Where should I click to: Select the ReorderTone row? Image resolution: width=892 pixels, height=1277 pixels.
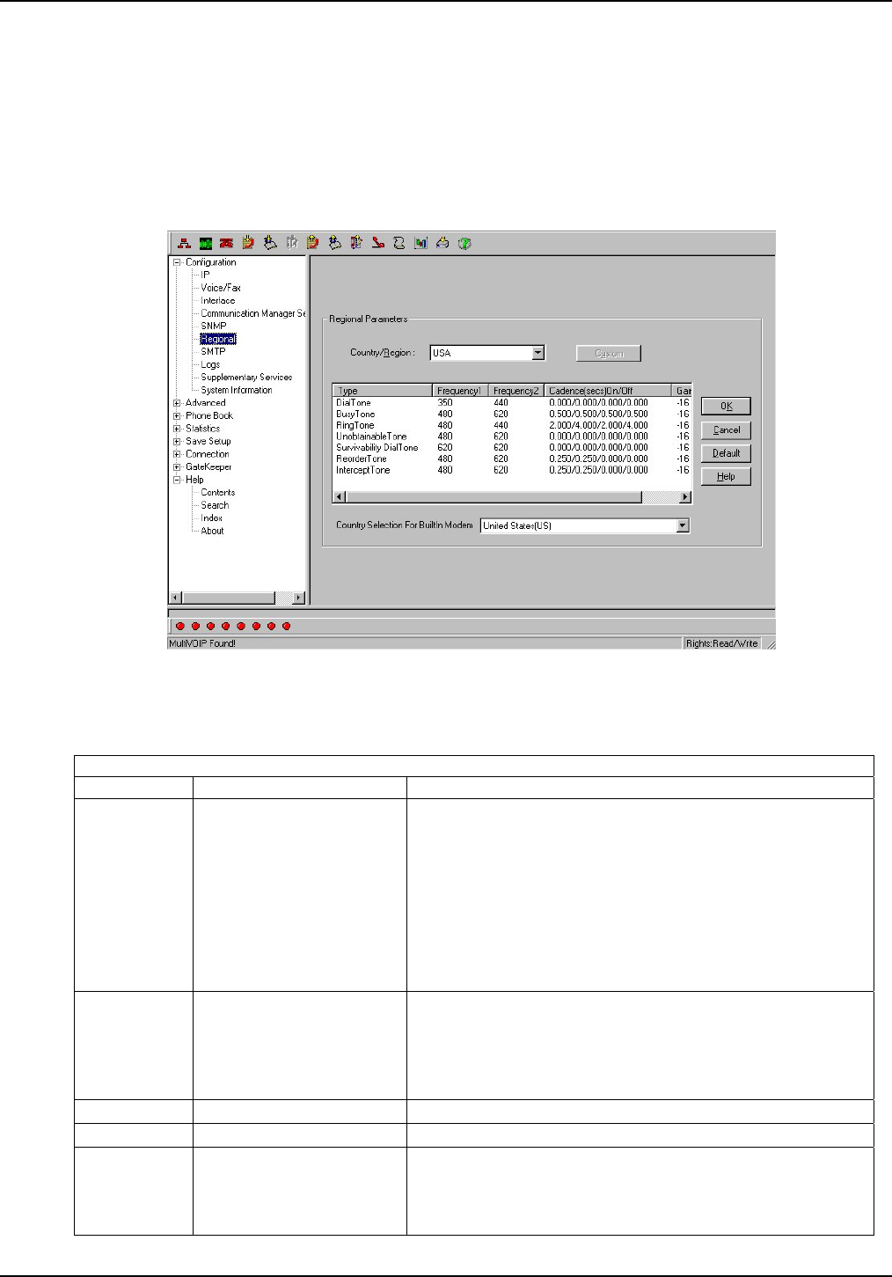pos(512,459)
